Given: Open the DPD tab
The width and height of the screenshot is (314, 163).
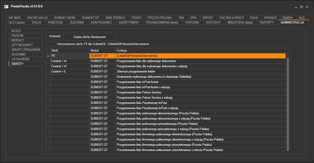Looking at the screenshot, I should (193, 18).
